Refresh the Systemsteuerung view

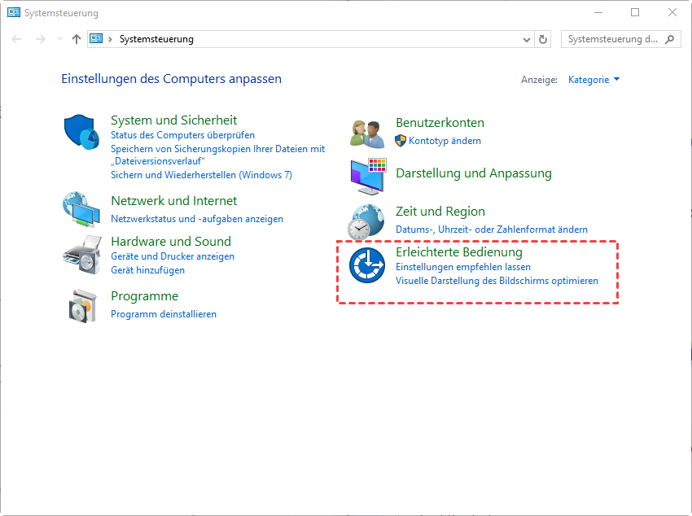pos(544,39)
